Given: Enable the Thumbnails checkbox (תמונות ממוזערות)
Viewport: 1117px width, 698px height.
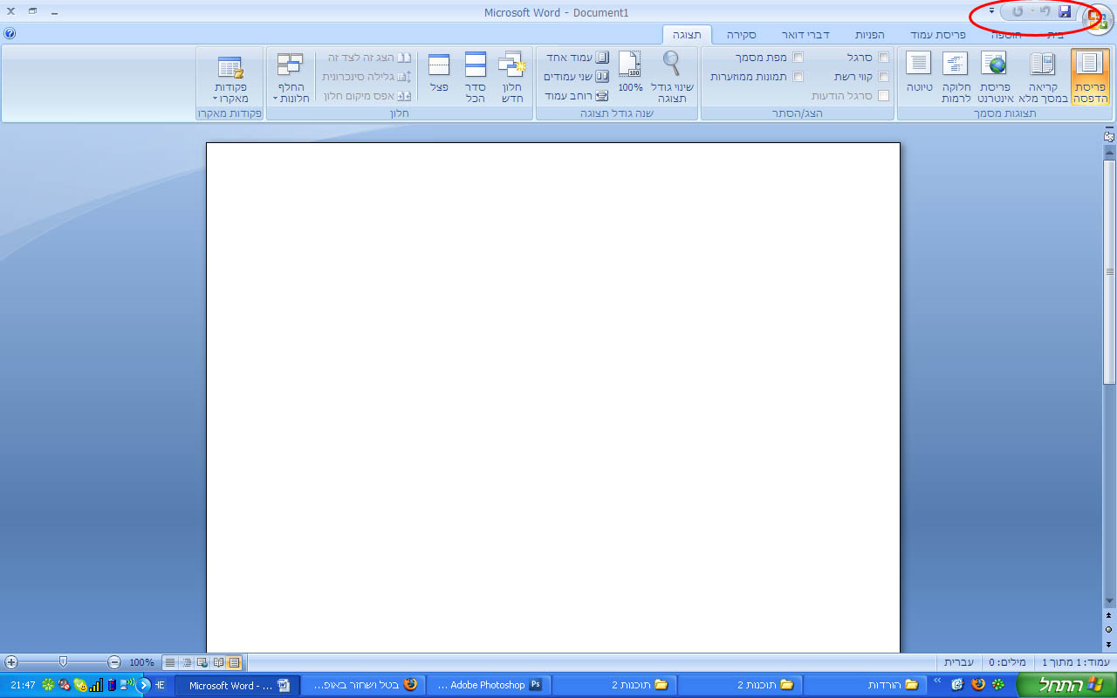Looking at the screenshot, I should tap(798, 77).
